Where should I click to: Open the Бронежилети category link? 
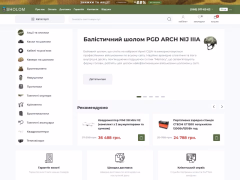pos(36,68)
